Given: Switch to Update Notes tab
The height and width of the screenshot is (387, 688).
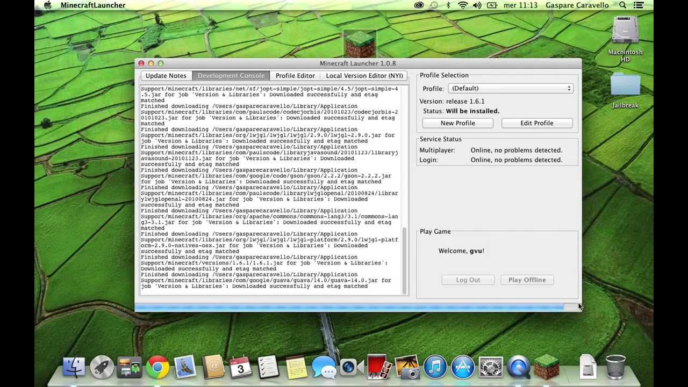Looking at the screenshot, I should point(166,76).
